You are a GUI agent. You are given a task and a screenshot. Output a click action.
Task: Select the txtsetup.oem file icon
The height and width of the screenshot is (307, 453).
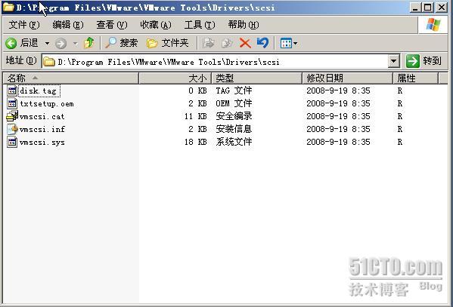[12, 103]
